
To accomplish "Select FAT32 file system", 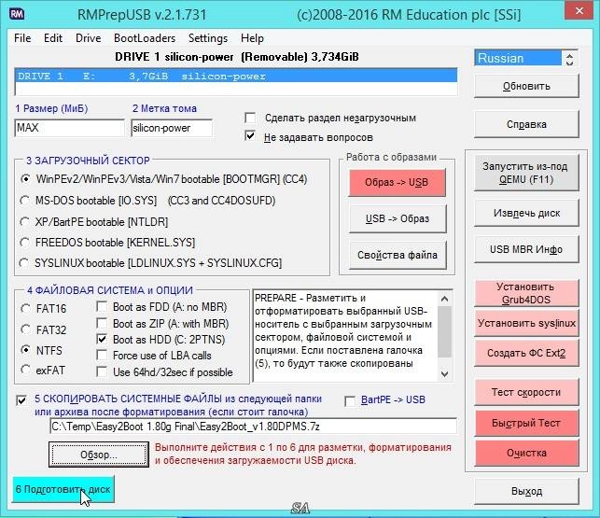I will [25, 329].
